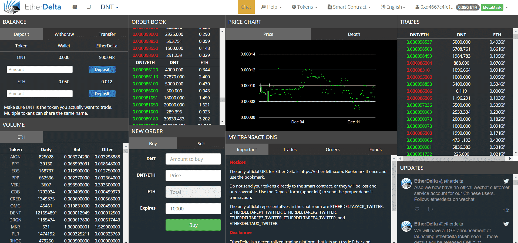Open the account dropdown caret beside MetaMask

pos(507,7)
